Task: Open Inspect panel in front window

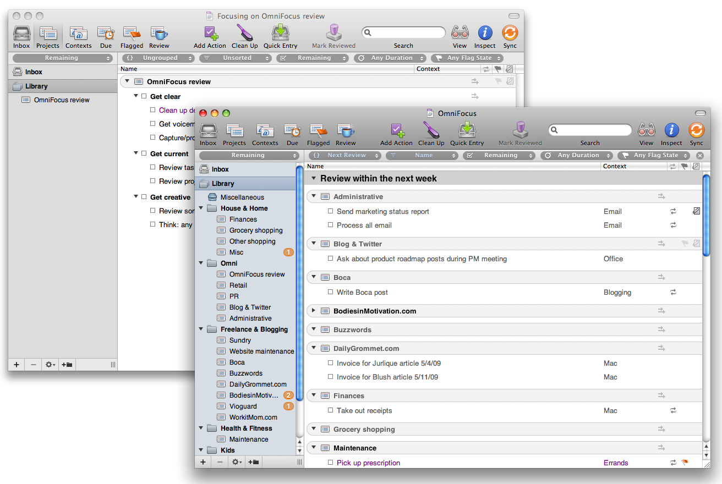Action: coord(671,134)
